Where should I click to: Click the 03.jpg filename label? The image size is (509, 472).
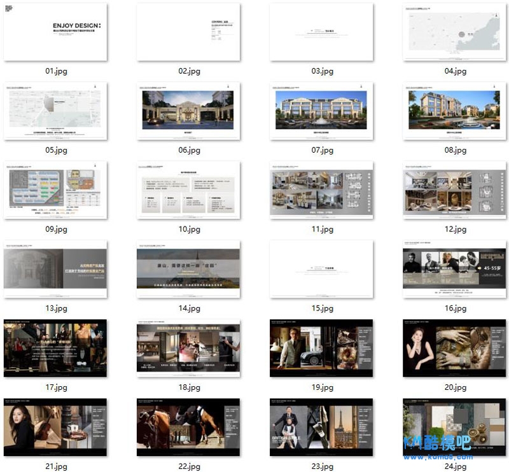(x=323, y=71)
